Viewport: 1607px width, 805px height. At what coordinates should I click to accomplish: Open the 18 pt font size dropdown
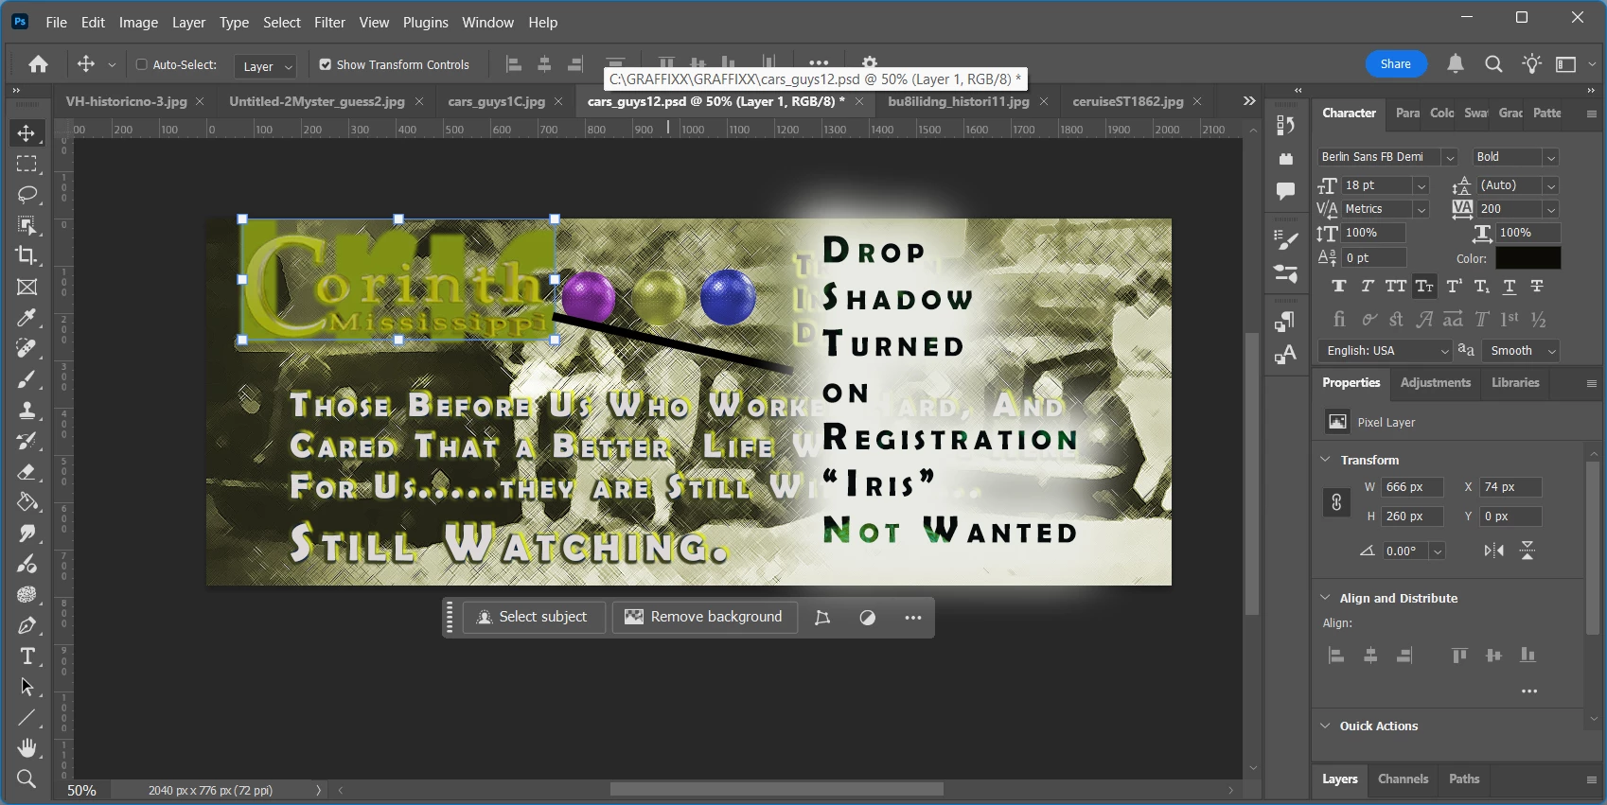click(1421, 185)
